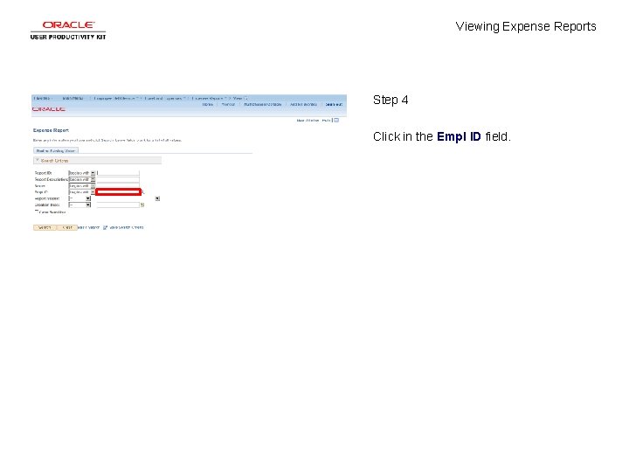Open the Help link
This screenshot has width=629, height=472.
pyautogui.click(x=326, y=121)
